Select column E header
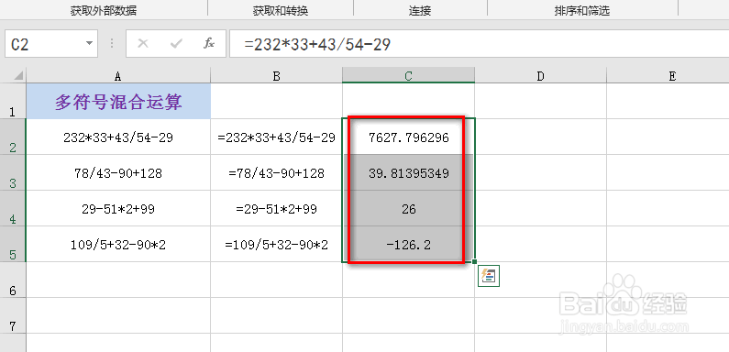Screen dimensions: 729x352 pyautogui.click(x=668, y=76)
